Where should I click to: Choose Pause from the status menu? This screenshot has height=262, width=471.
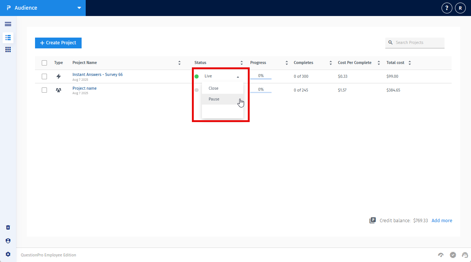pos(214,99)
